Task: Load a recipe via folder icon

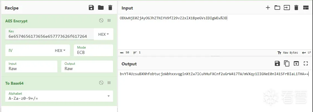Action: pos(101,8)
